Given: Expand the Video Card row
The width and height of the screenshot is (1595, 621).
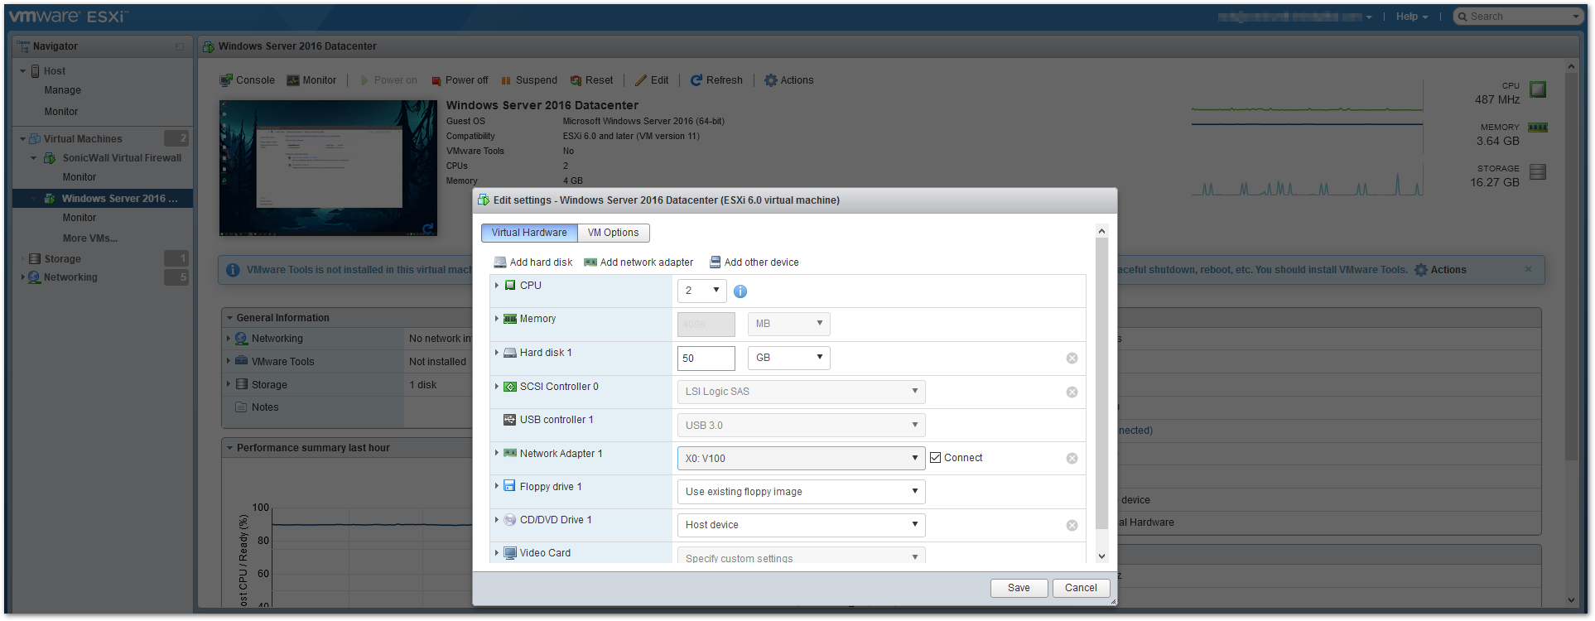Looking at the screenshot, I should pos(497,553).
